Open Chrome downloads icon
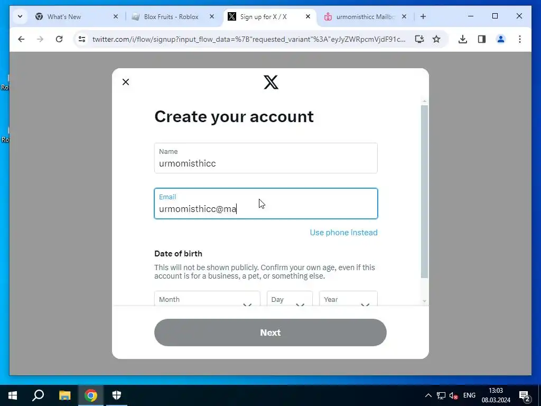The height and width of the screenshot is (406, 541). pos(463,39)
